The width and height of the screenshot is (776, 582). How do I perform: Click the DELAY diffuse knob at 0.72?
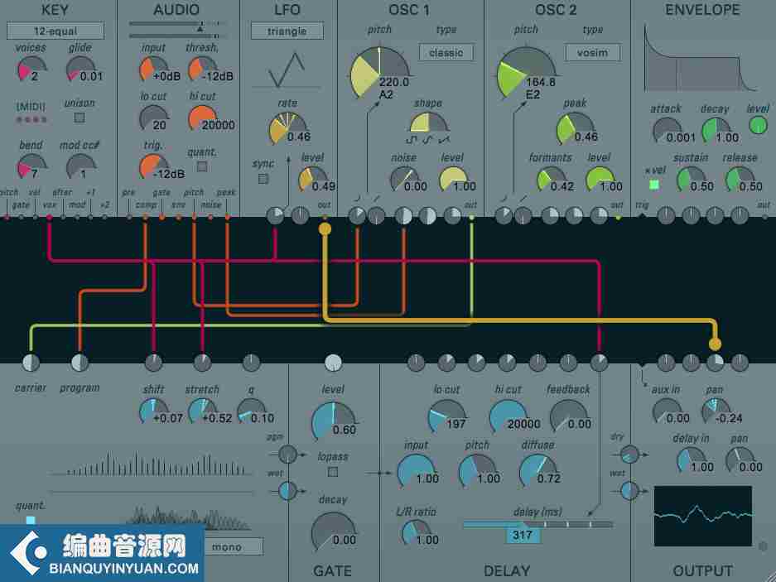[538, 470]
